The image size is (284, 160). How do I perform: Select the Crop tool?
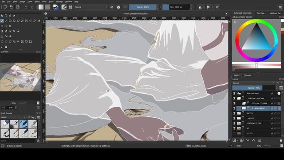click(x=10, y=26)
